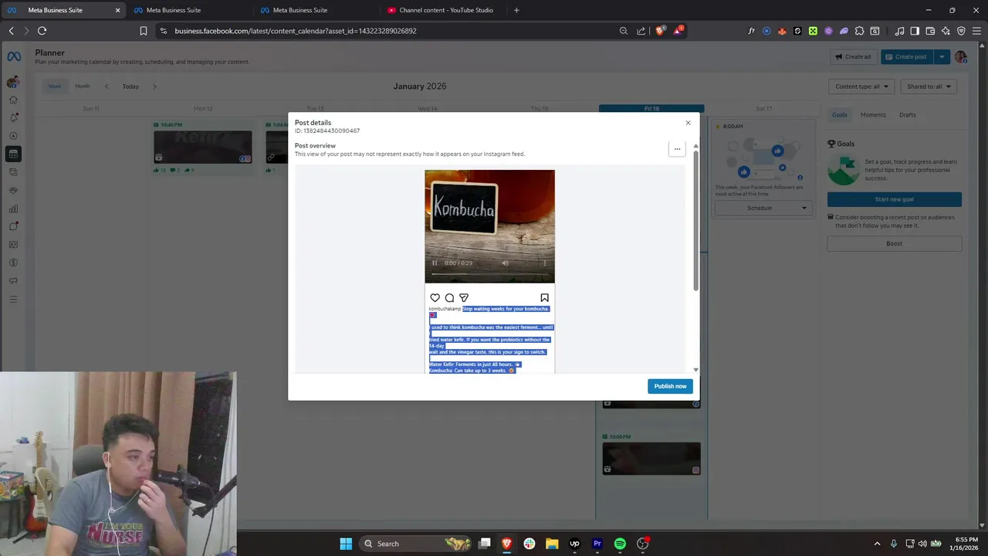Open Spotify from taskbar
Screen dimensions: 988x556
[x=620, y=544]
